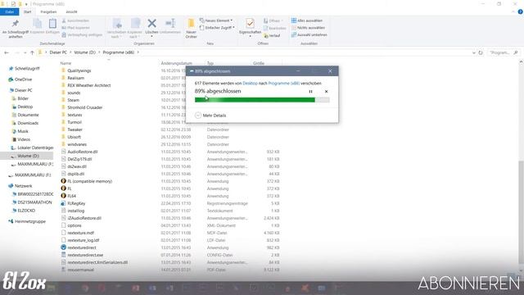524x295 pixels.
Task: Select the FLRegKey file
Action: point(73,203)
